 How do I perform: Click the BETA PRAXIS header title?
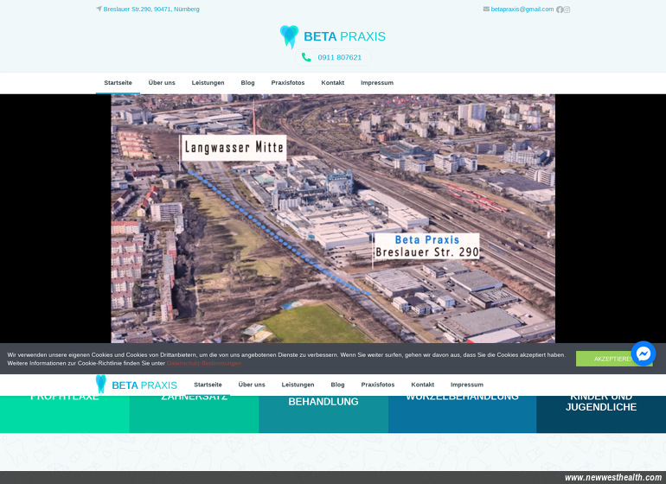344,36
